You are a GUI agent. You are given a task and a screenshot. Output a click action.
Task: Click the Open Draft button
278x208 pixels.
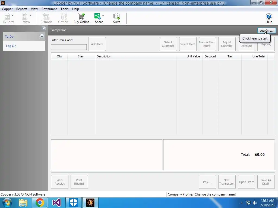[x=246, y=182]
